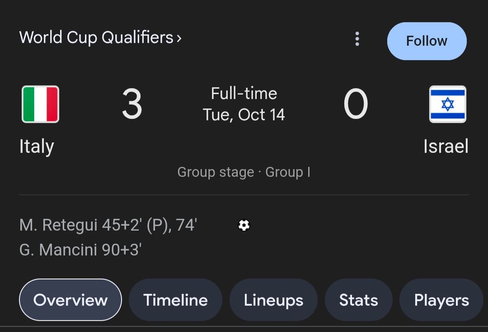Click the M. Retegui goal entry
Image resolution: width=488 pixels, height=332 pixels.
(x=108, y=225)
